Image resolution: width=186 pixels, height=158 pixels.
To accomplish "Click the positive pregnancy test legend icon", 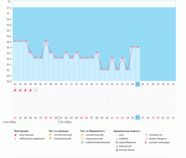I will point(82,135).
